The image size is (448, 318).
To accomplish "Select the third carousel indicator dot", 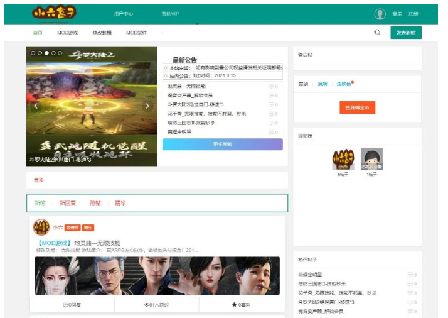I will coord(46,53).
